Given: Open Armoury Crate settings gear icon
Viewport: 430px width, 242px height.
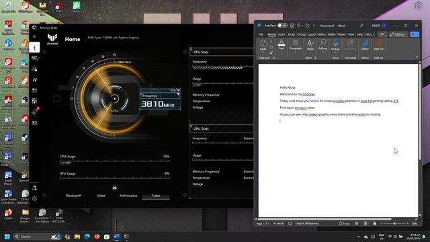Looking at the screenshot, I should click(34, 199).
